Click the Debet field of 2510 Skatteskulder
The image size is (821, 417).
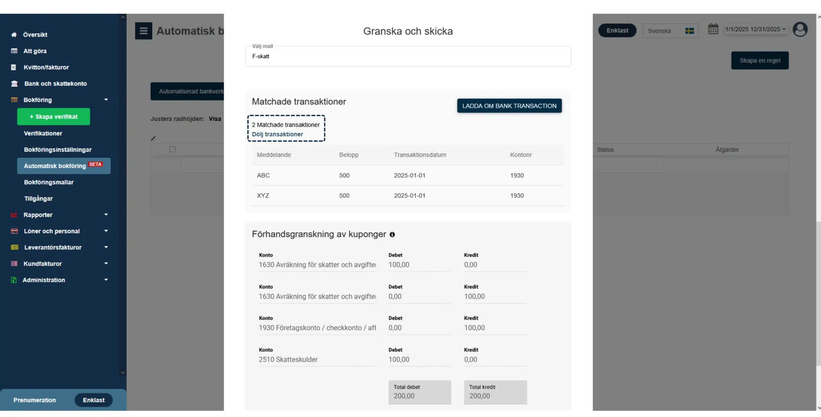pos(419,360)
